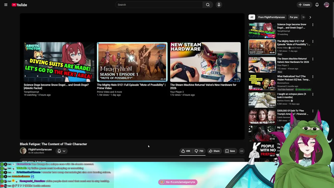Open more actions ellipsis below video
The width and height of the screenshot is (334, 188).
click(242, 151)
